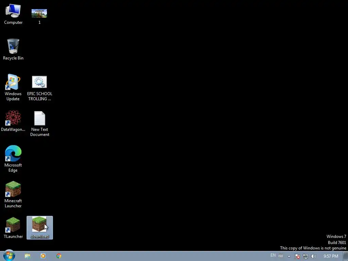Launch Windows Media Player from taskbar
This screenshot has height=261, width=348.
(43, 256)
